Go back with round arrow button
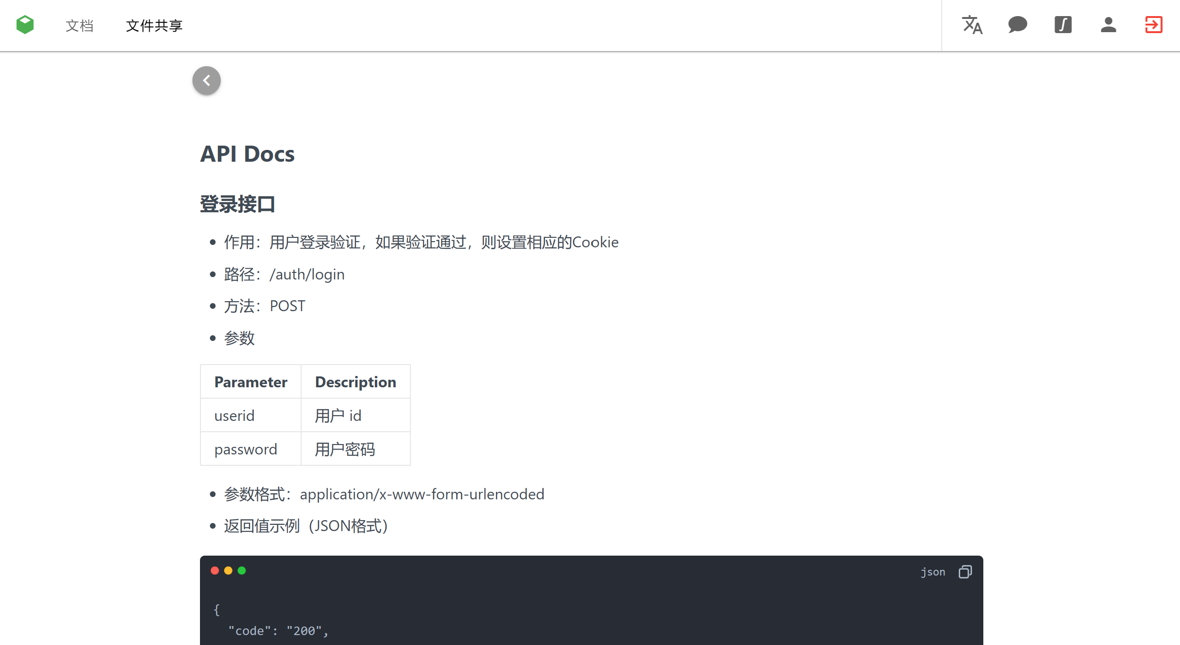 (x=207, y=80)
